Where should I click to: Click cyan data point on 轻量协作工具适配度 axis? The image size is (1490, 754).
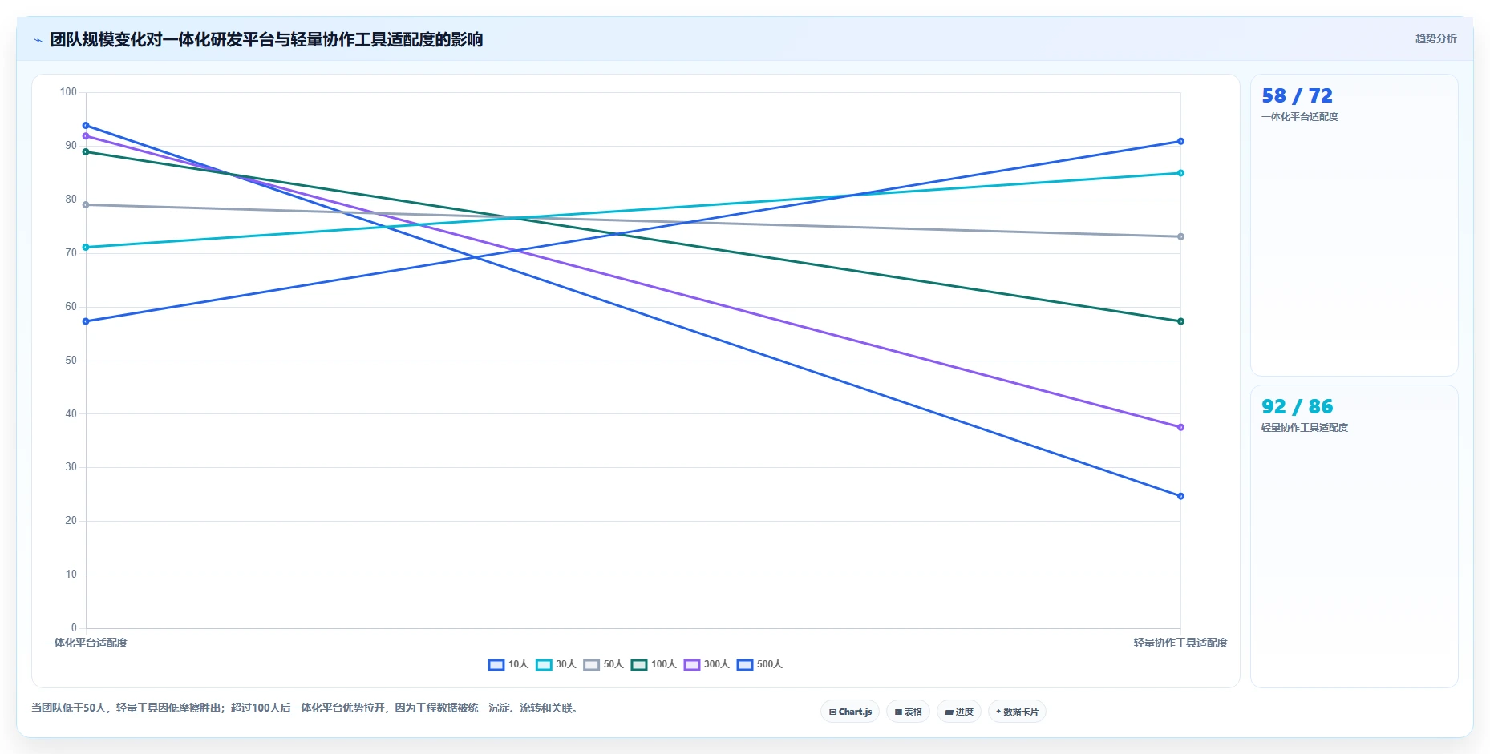pyautogui.click(x=1180, y=173)
